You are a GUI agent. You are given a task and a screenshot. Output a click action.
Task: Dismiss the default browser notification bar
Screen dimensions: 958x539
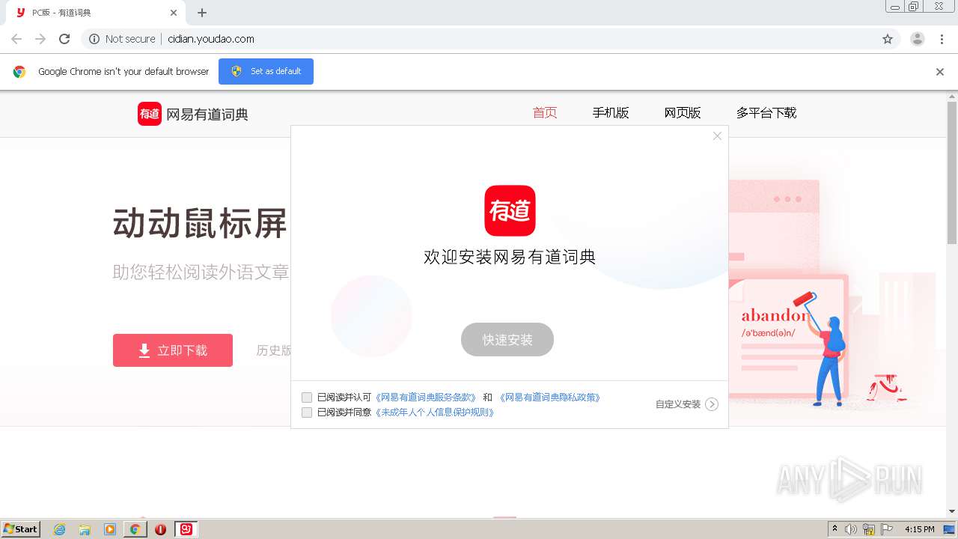[940, 72]
